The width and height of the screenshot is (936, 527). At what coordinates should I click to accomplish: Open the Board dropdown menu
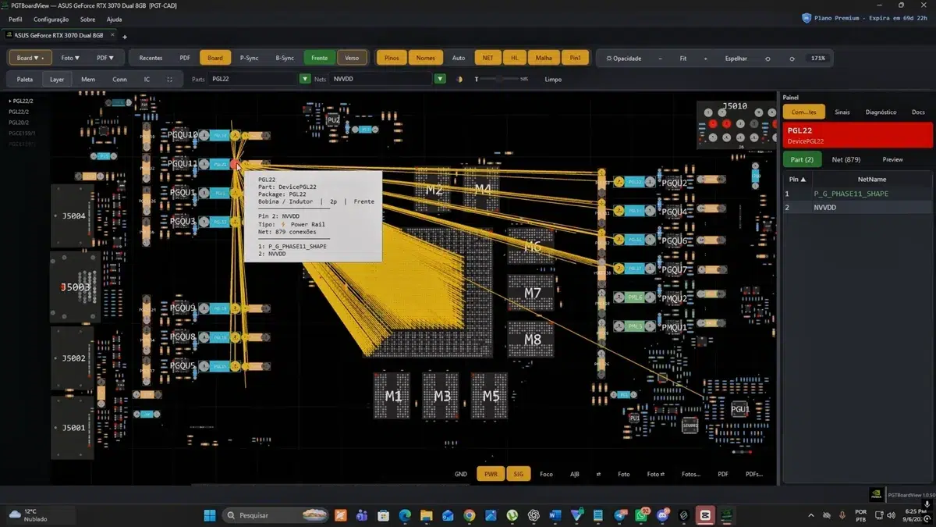click(30, 58)
